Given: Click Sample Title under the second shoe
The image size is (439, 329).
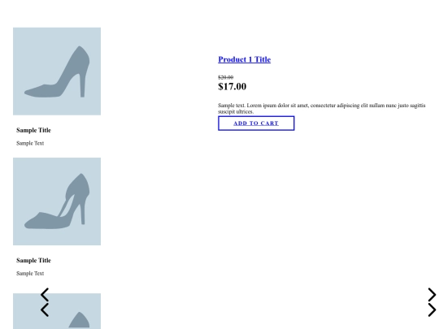Looking at the screenshot, I should click(x=33, y=260).
